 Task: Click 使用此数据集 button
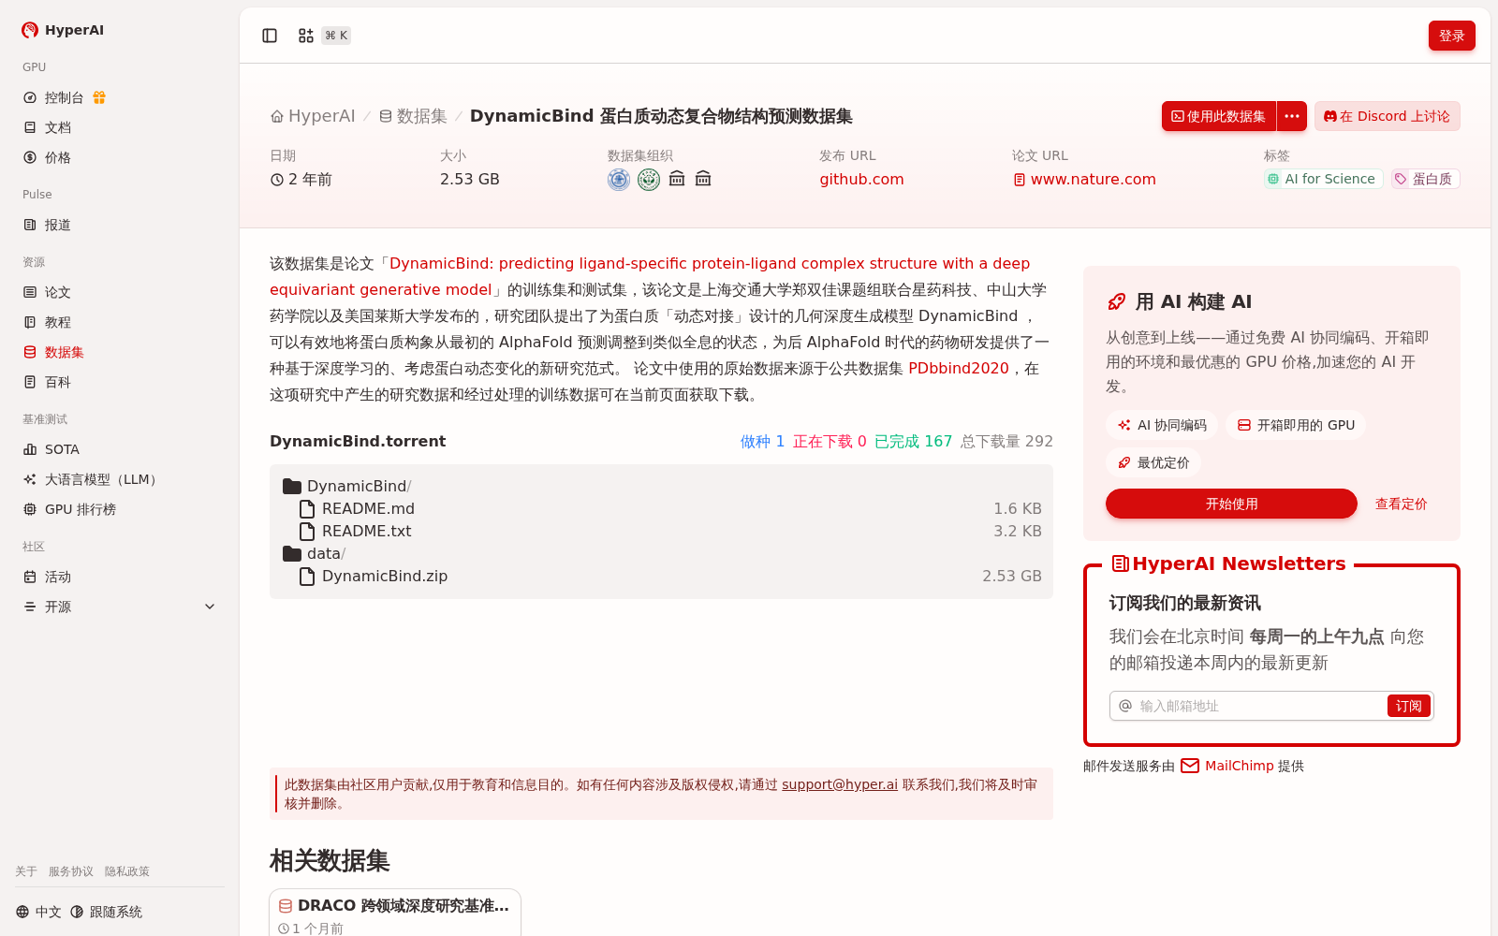(x=1219, y=116)
